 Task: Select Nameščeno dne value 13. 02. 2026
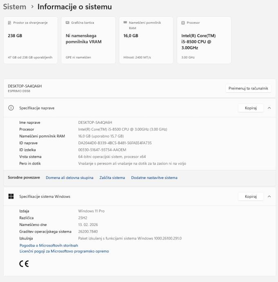click(88, 225)
